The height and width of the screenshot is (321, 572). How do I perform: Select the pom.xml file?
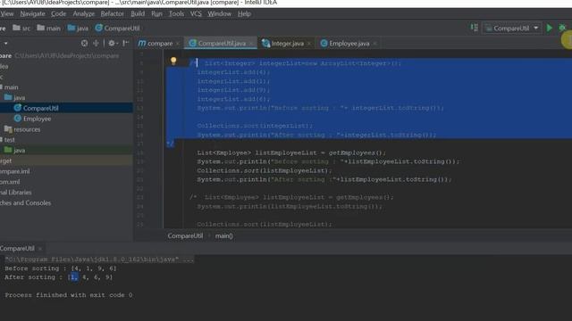[x=10, y=182]
